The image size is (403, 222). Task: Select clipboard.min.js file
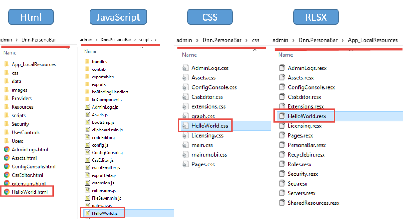tap(107, 130)
